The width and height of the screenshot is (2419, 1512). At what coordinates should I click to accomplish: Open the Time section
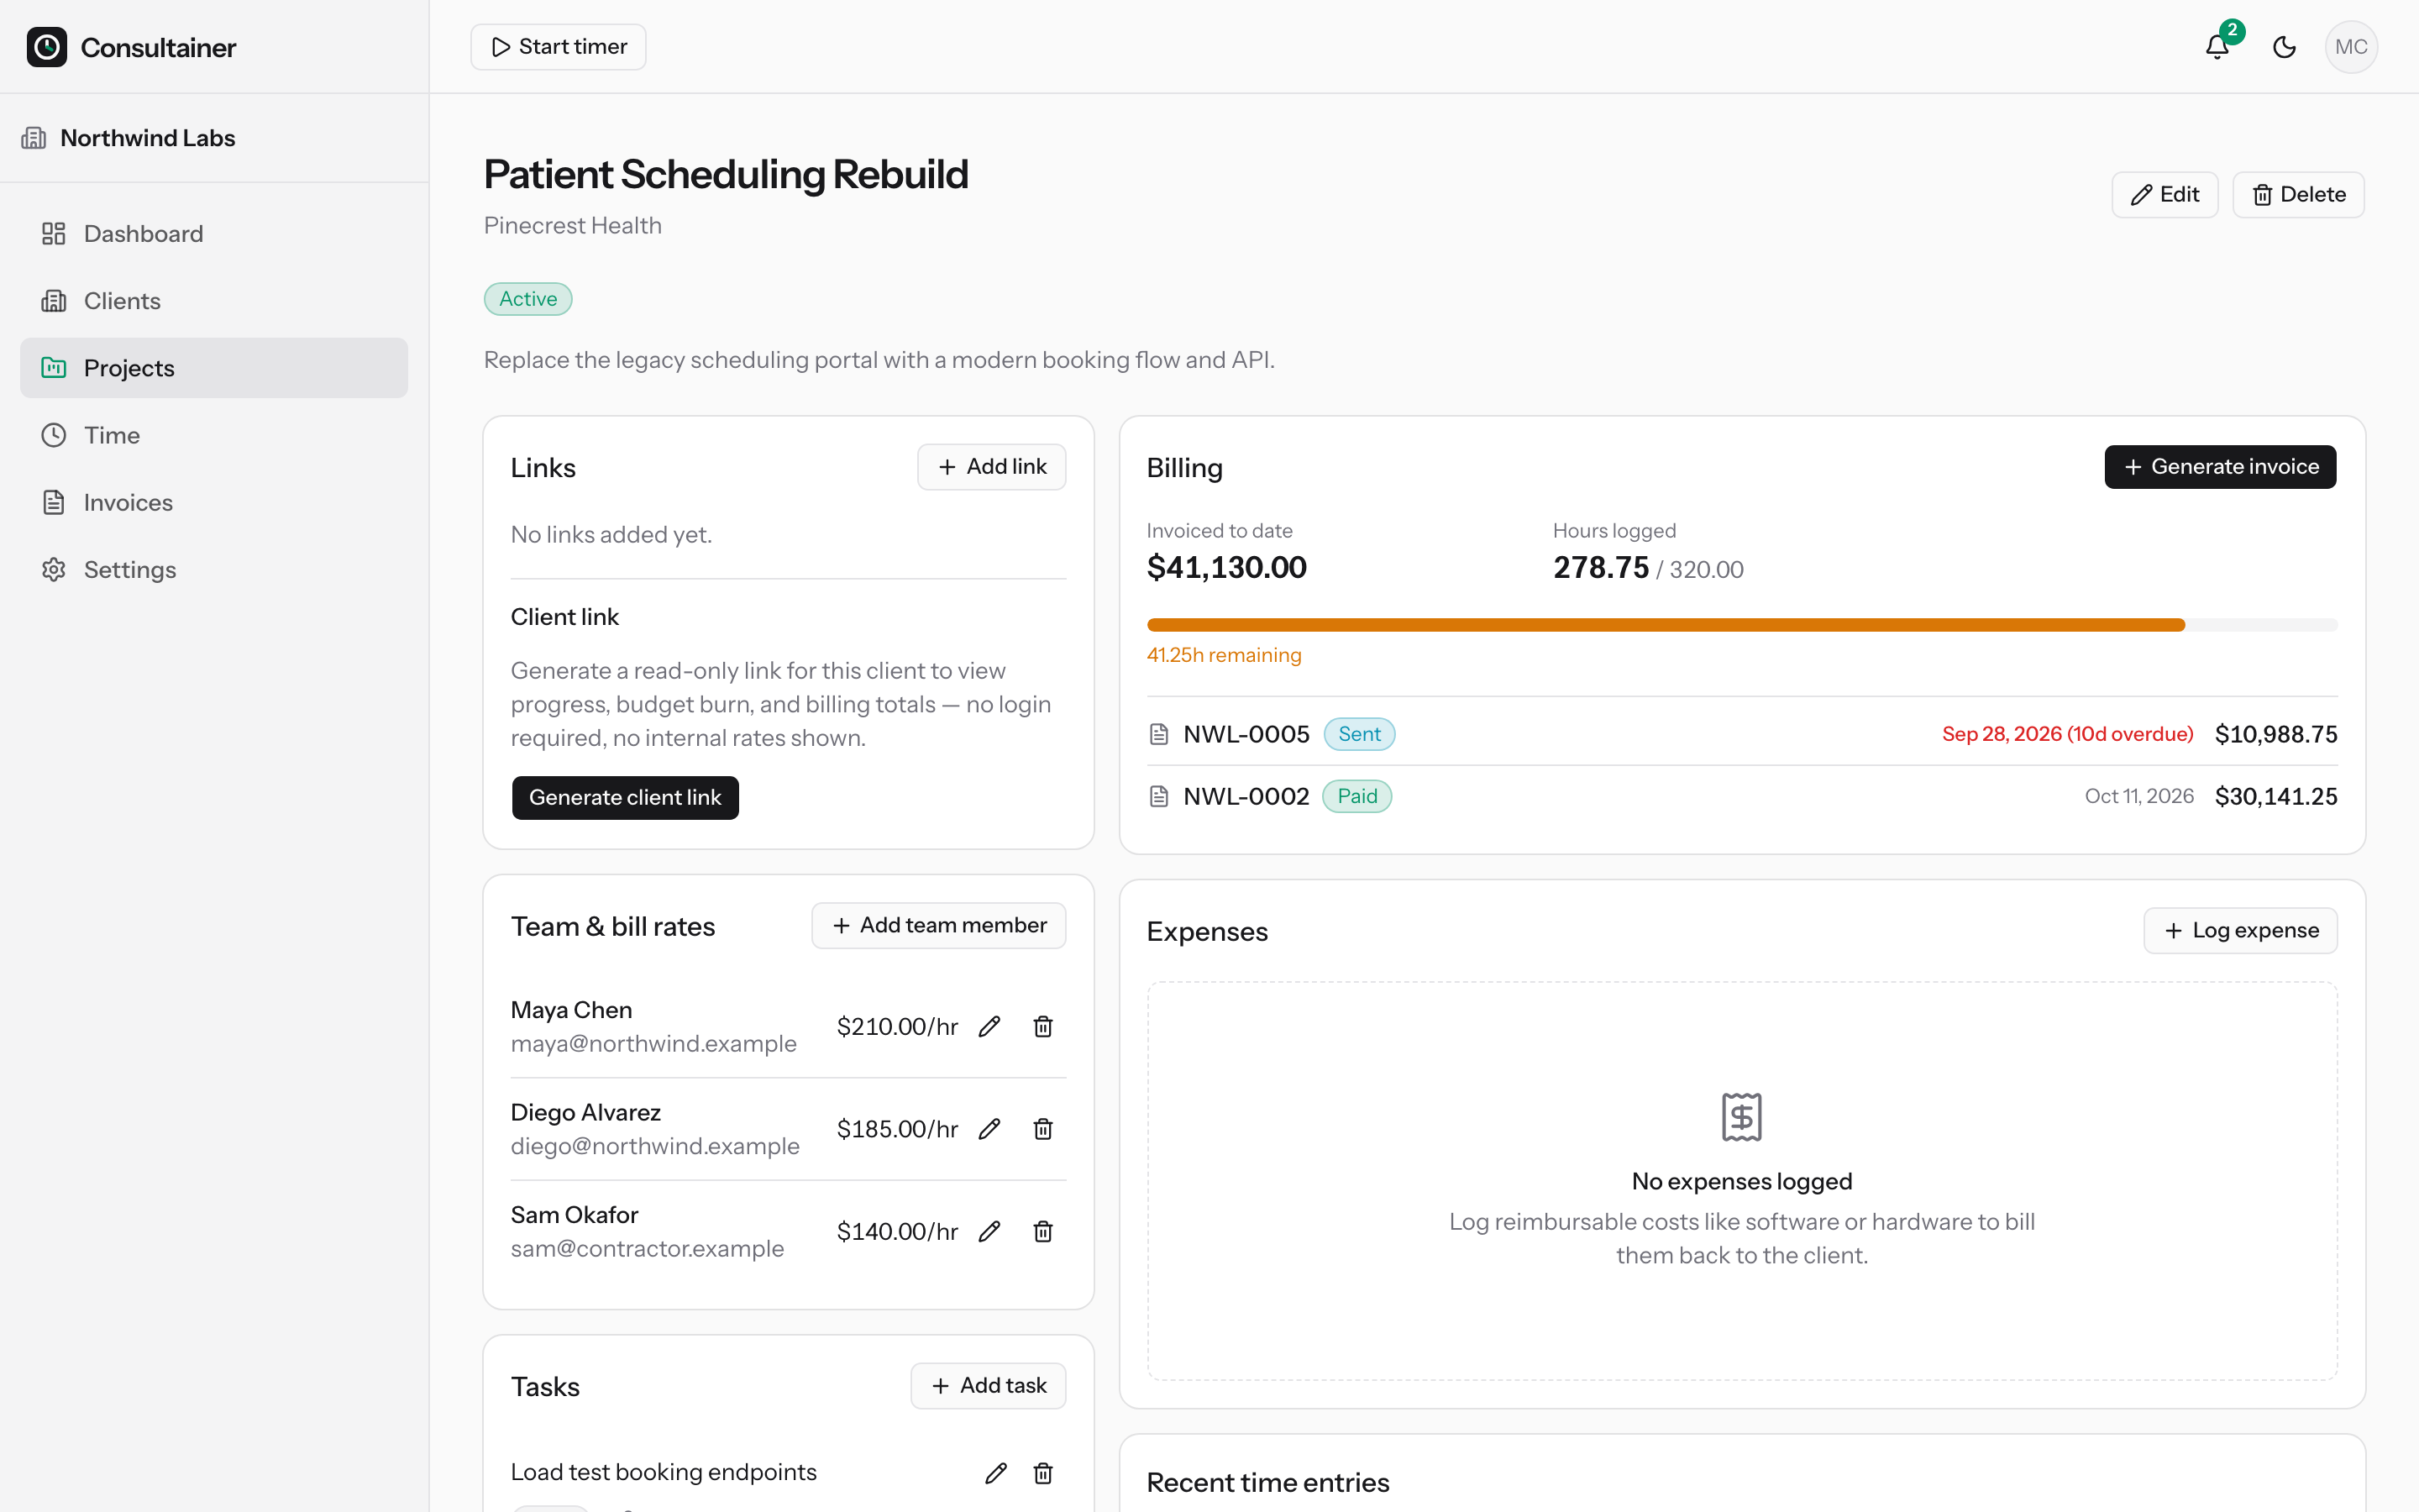[214, 434]
